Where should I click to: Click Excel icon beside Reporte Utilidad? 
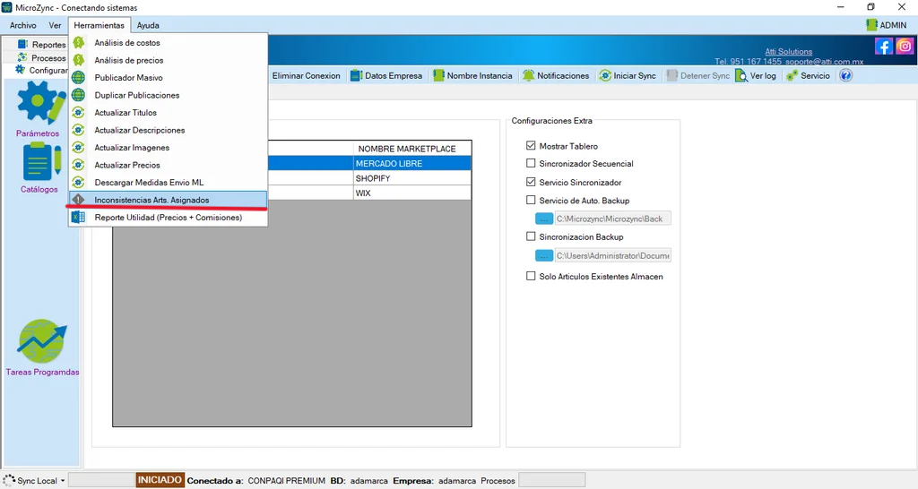(79, 217)
